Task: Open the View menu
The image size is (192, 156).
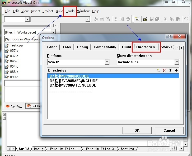Action: [25, 11]
